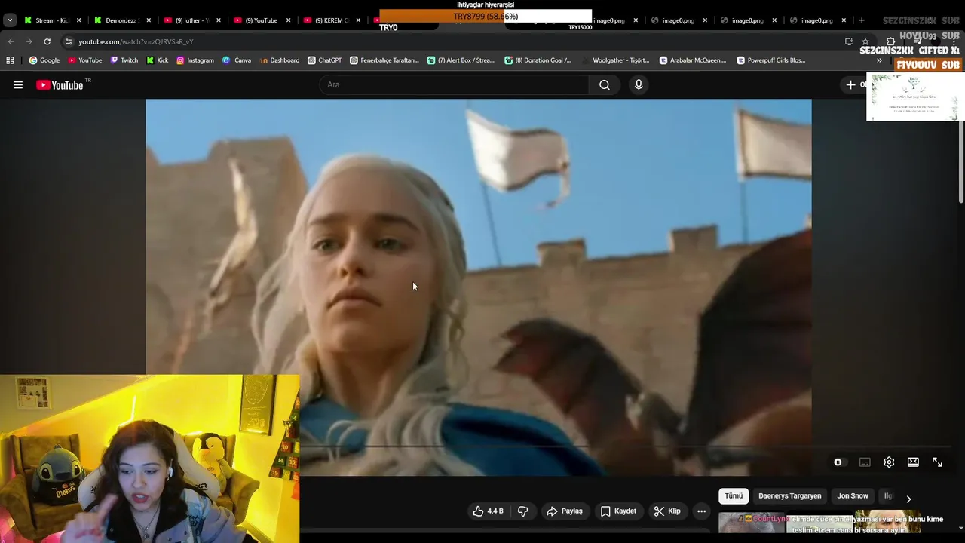Image resolution: width=965 pixels, height=543 pixels.
Task: Open the Woolgather Tişört bookmark
Action: click(615, 60)
